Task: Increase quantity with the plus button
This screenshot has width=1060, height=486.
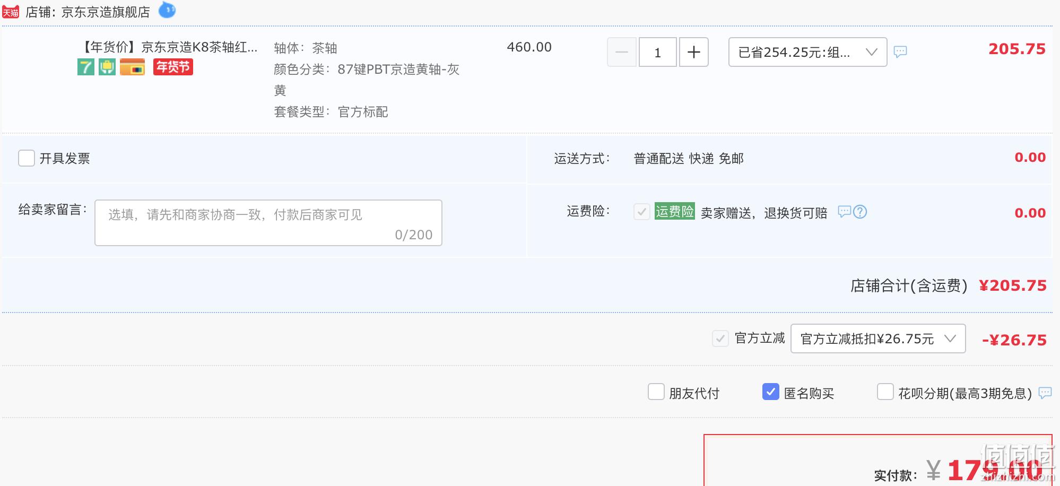Action: click(x=694, y=52)
